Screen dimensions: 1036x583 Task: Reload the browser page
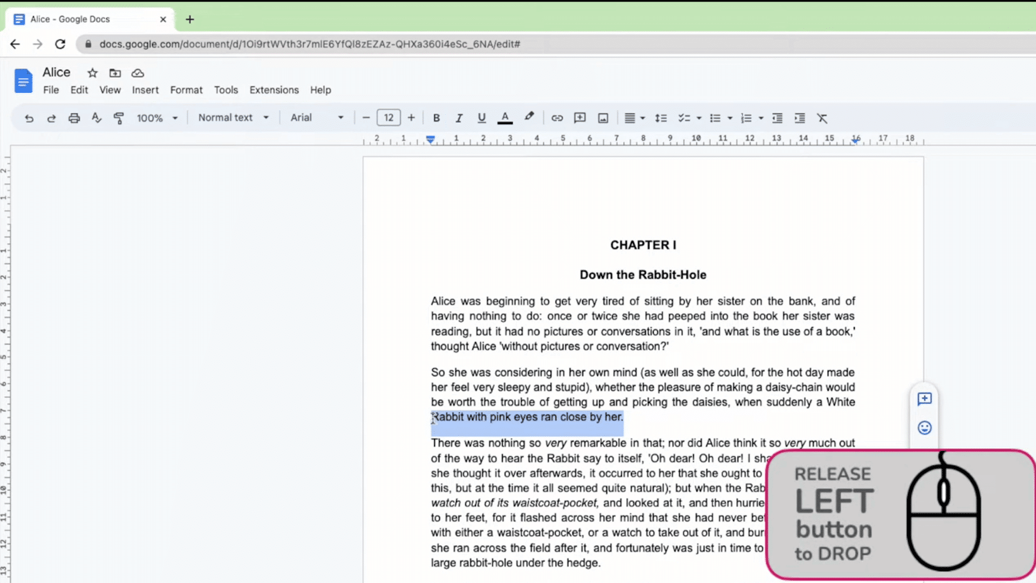click(x=60, y=44)
